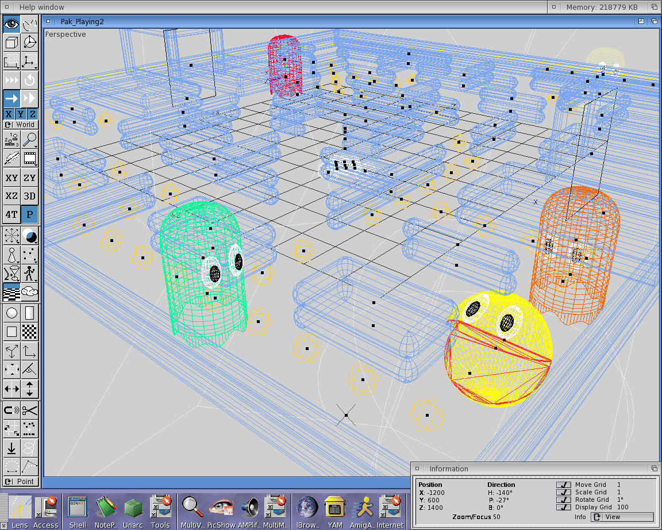Select the clouds environment icon
This screenshot has height=530, width=662.
coord(29,291)
